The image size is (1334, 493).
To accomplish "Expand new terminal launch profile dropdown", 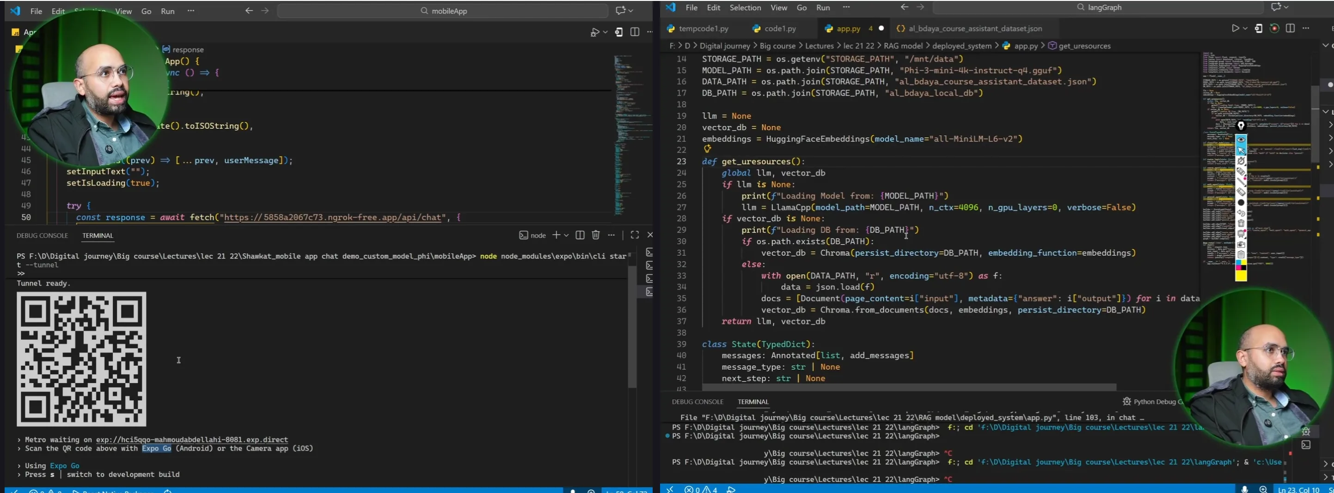I will (x=567, y=235).
